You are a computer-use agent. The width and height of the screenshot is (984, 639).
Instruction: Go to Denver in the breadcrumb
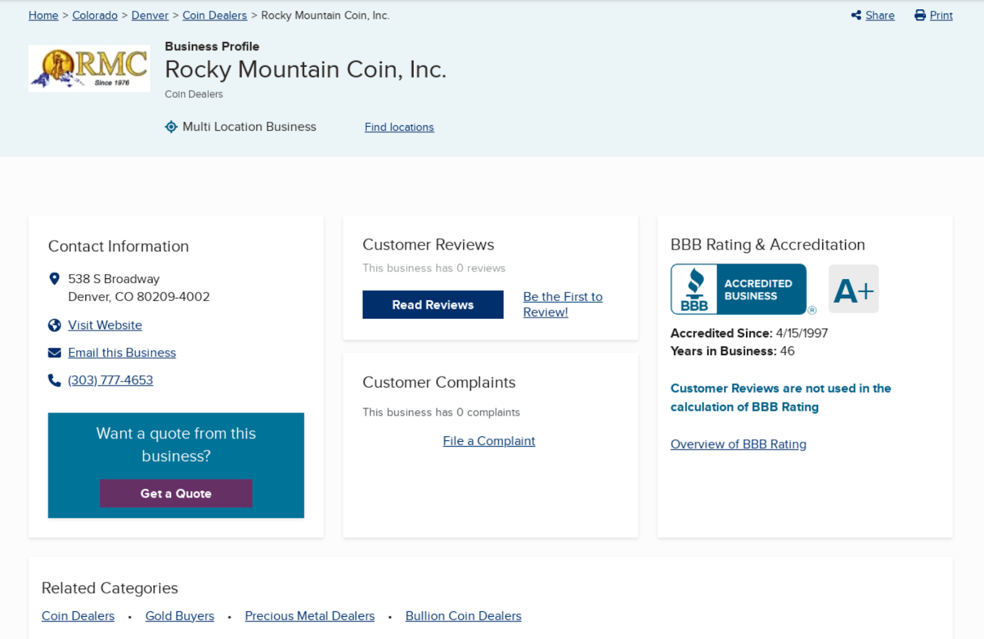(x=149, y=15)
